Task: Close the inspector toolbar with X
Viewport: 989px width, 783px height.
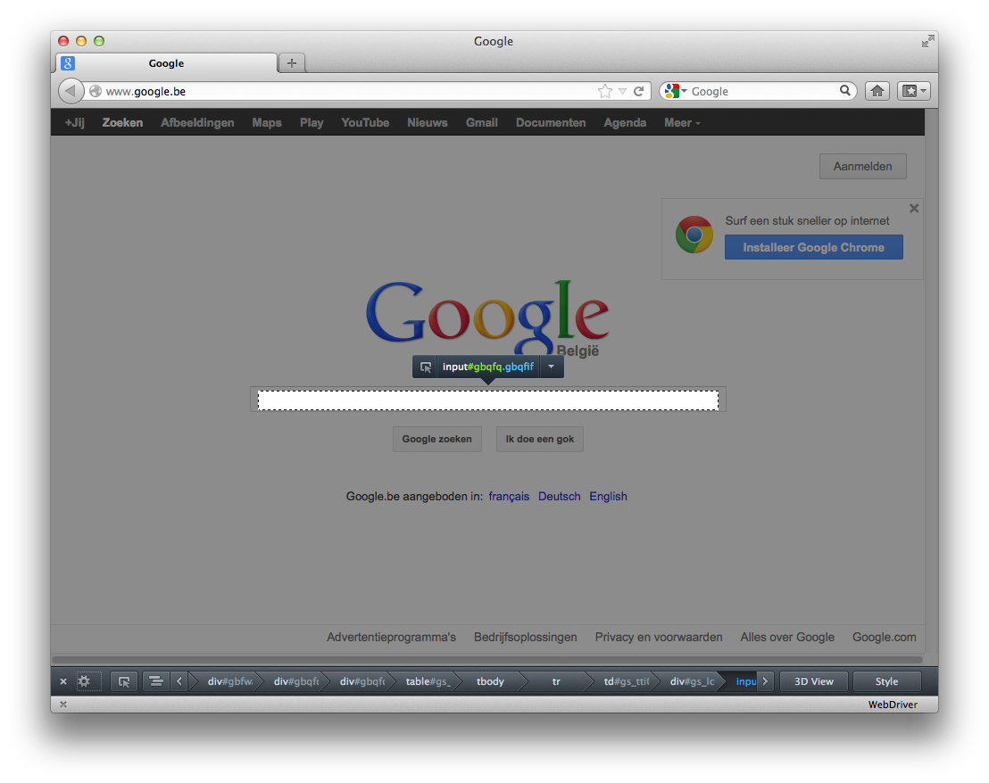Action: pyautogui.click(x=63, y=681)
